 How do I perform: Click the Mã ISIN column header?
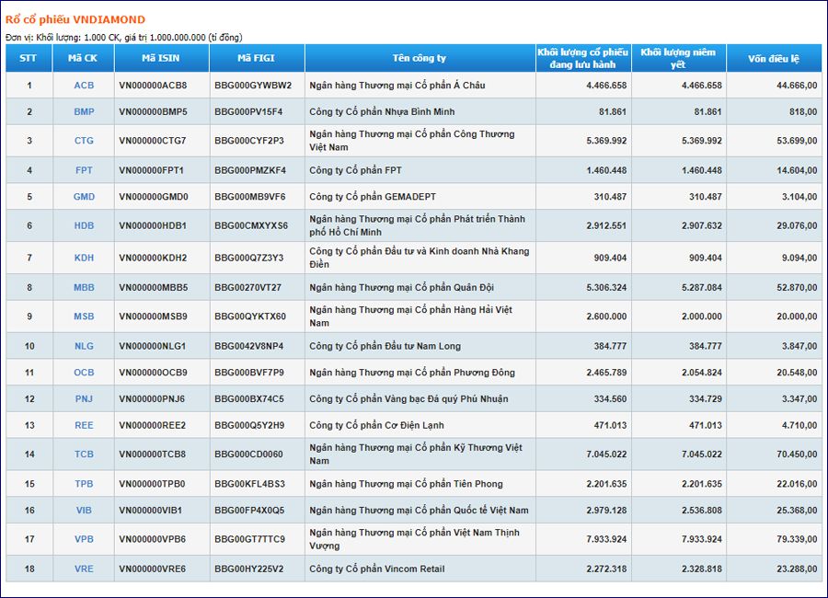pyautogui.click(x=161, y=58)
